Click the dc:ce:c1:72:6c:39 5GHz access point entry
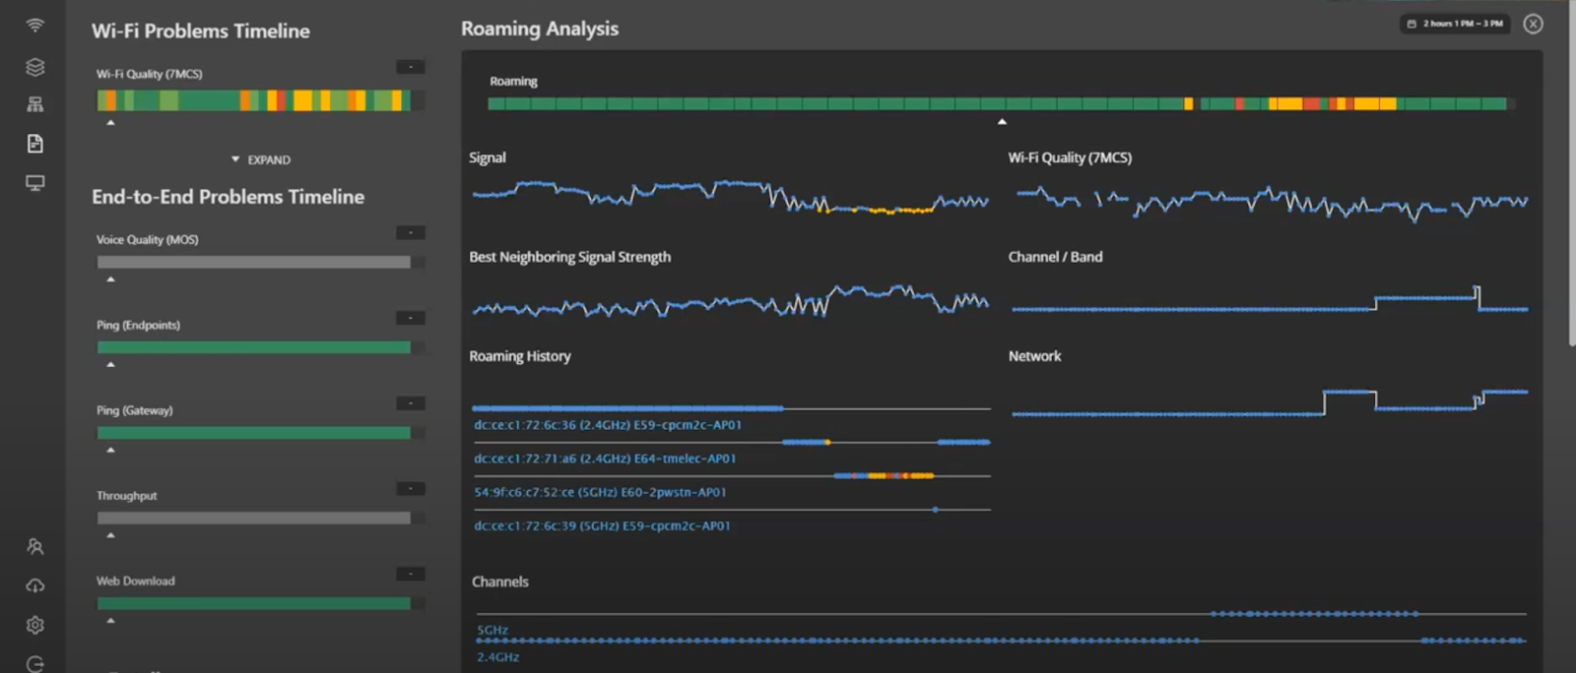The width and height of the screenshot is (1576, 673). pyautogui.click(x=602, y=525)
